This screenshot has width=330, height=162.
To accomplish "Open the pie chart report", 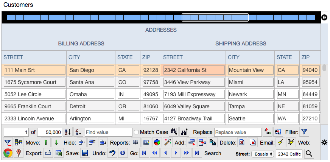I will tap(157, 143).
